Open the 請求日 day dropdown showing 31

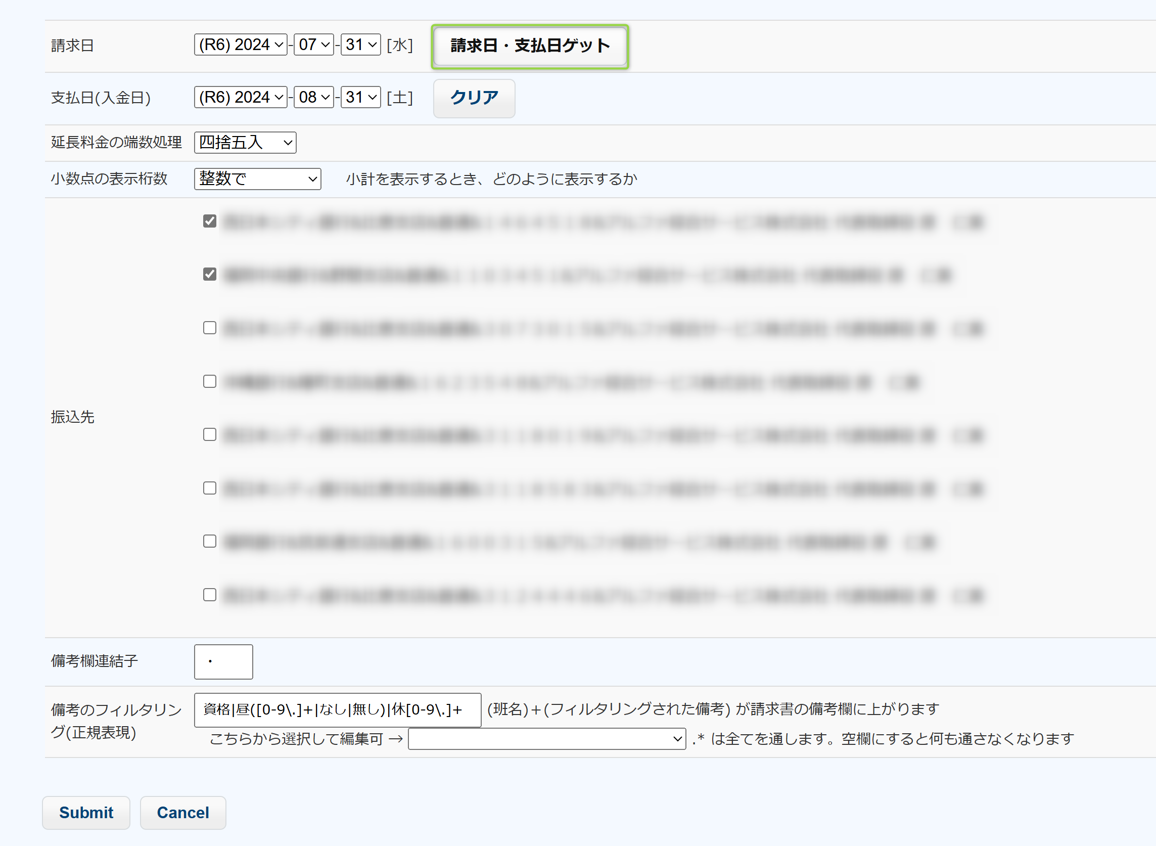pos(360,45)
